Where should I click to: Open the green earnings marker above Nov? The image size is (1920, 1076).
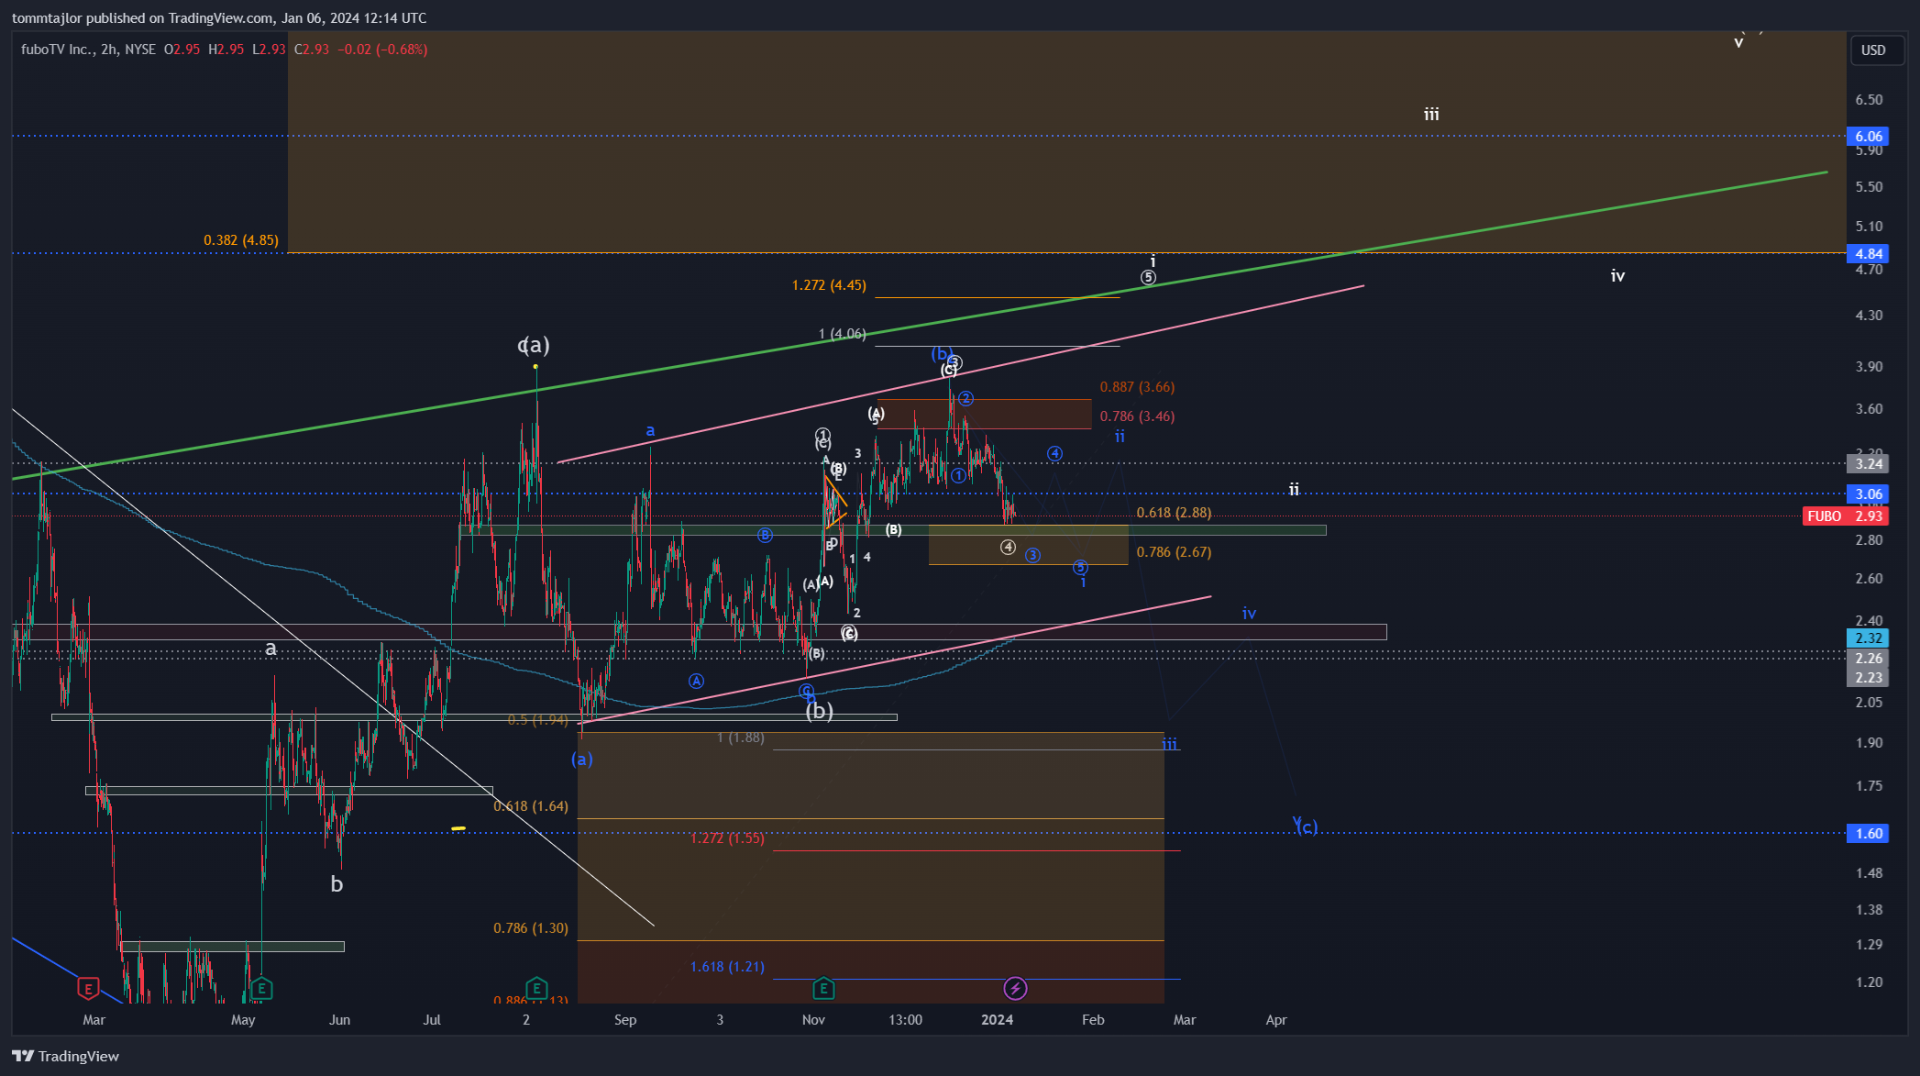tap(823, 988)
